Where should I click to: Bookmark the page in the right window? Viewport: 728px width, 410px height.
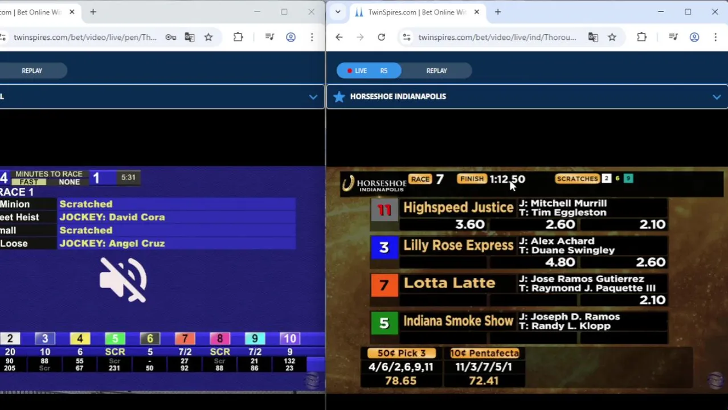click(612, 37)
